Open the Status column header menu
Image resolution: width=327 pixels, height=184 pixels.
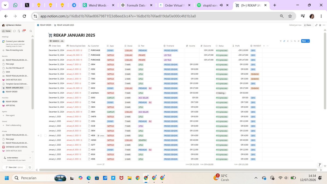pyautogui.click(x=220, y=46)
